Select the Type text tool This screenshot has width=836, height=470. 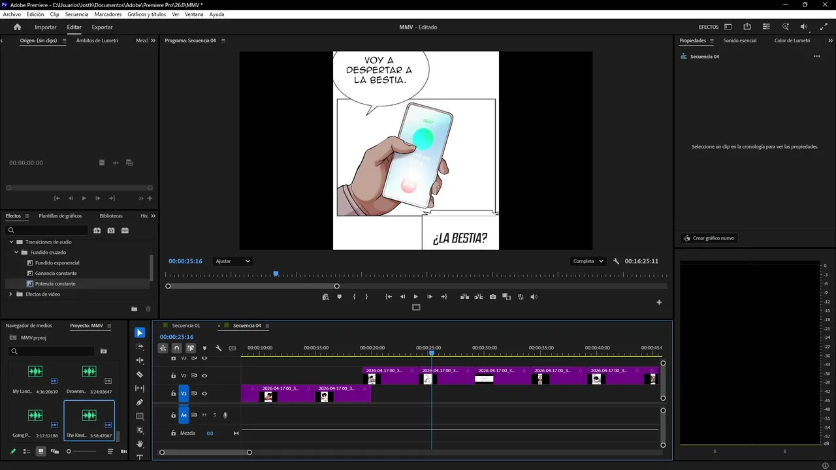140,458
